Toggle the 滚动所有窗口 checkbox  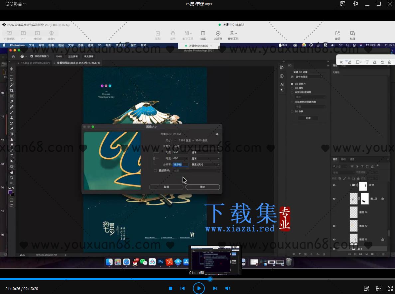32,57
